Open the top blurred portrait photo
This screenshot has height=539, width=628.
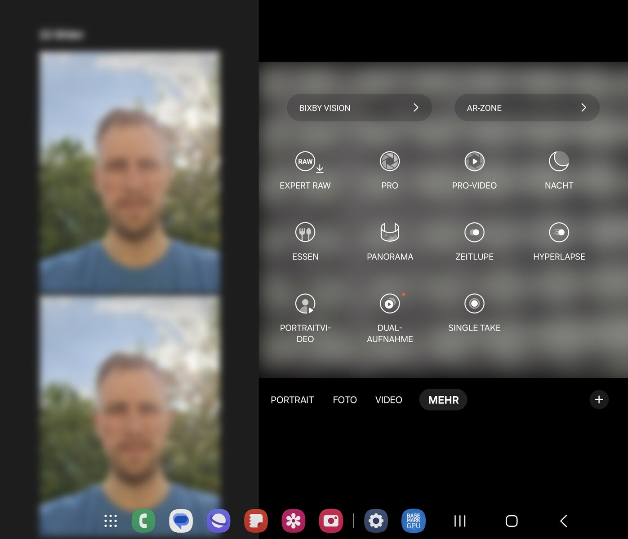click(129, 173)
